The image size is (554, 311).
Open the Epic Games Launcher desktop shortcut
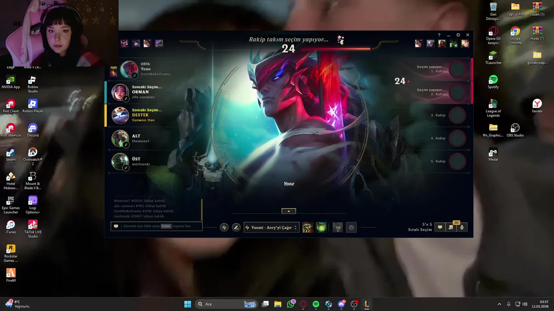[11, 205]
